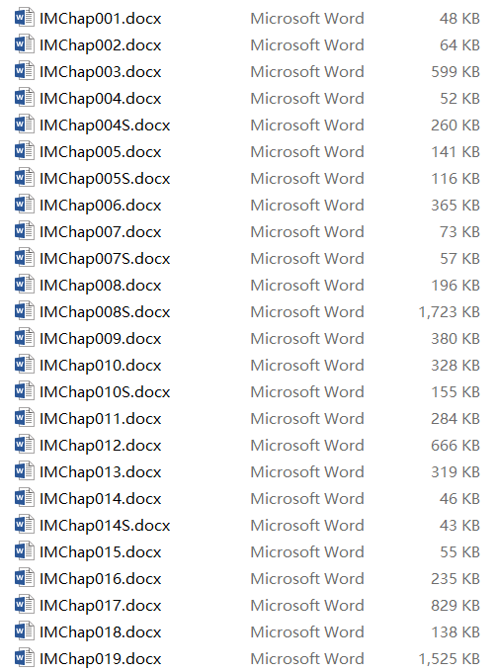Click the Word icon beside IMChap006.docx

pos(24,205)
